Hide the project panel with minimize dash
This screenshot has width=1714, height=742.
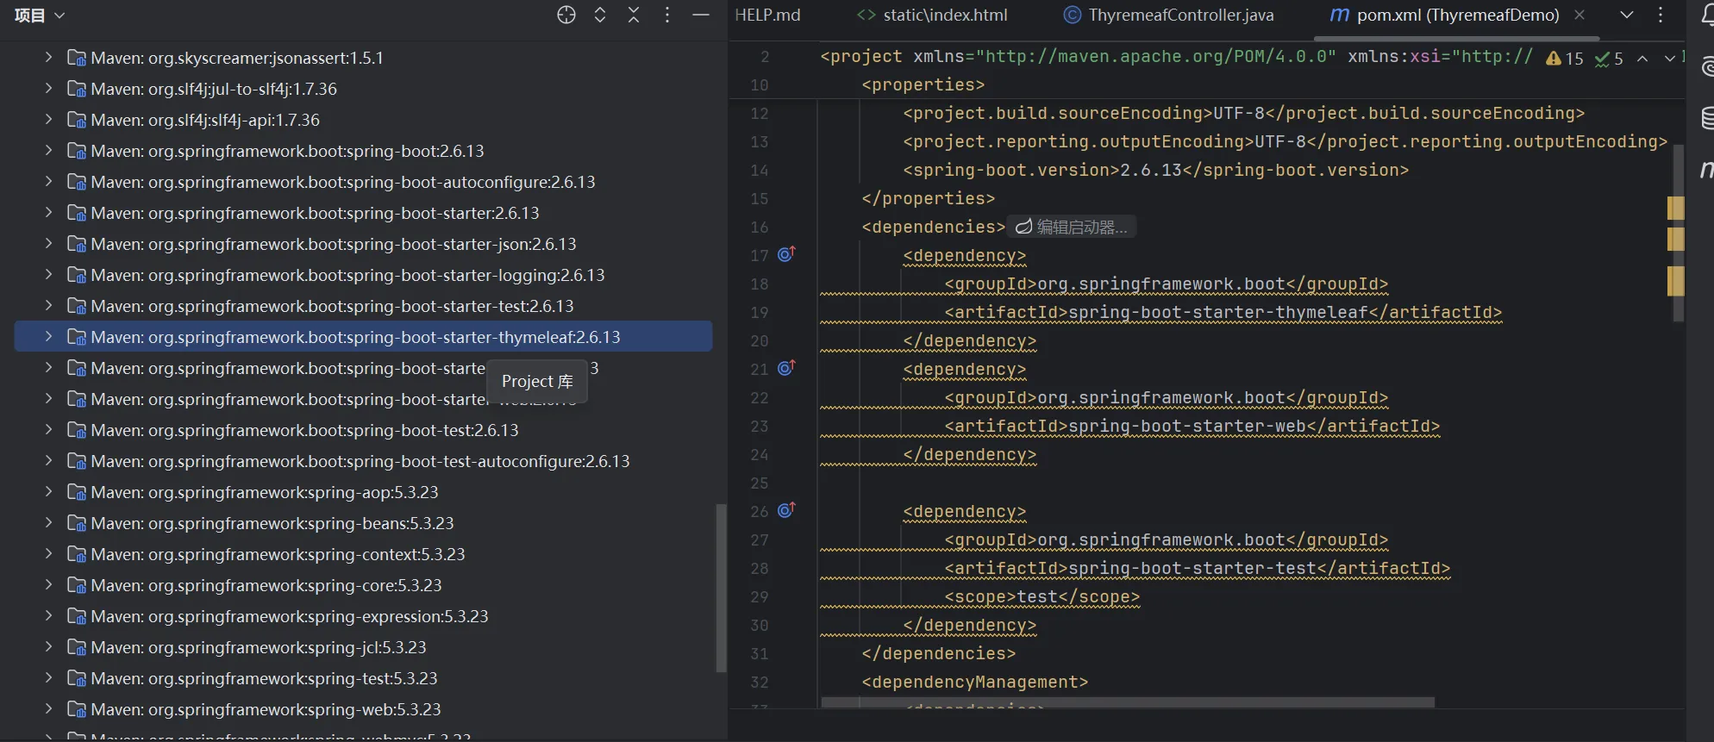701,15
